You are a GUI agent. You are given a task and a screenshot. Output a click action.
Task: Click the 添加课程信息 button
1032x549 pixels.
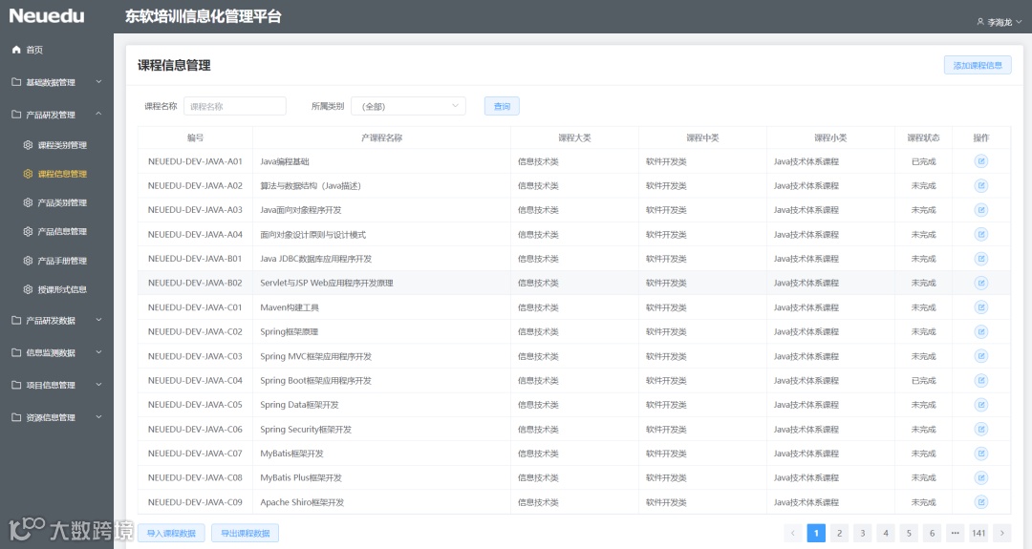(978, 65)
